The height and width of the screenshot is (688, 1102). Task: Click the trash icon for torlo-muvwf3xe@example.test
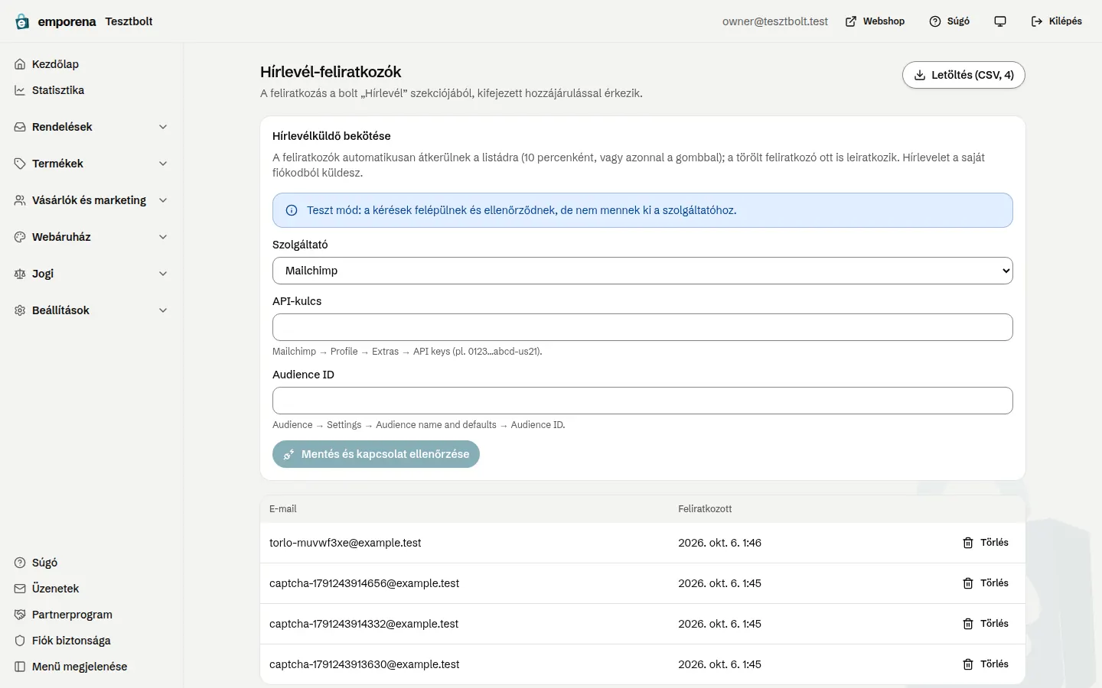[968, 543]
